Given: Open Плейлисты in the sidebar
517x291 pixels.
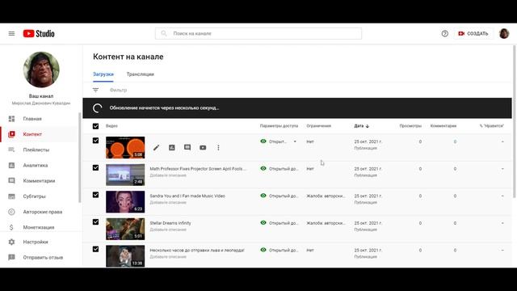Looking at the screenshot, I should pos(36,150).
